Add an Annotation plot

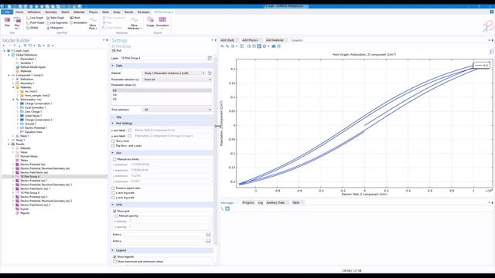78,22
